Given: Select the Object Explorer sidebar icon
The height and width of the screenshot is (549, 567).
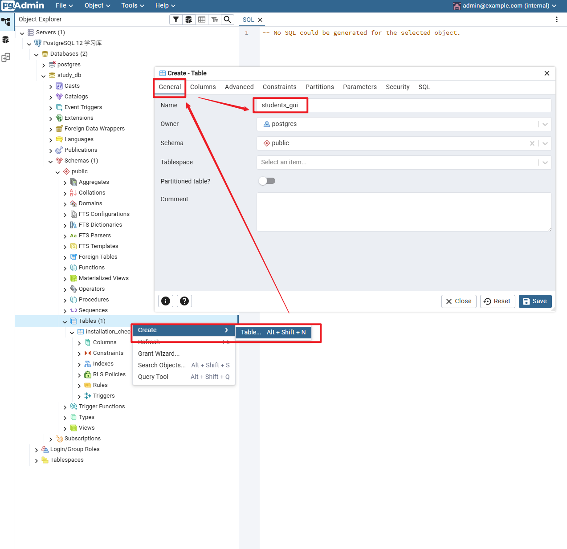Looking at the screenshot, I should [6, 21].
